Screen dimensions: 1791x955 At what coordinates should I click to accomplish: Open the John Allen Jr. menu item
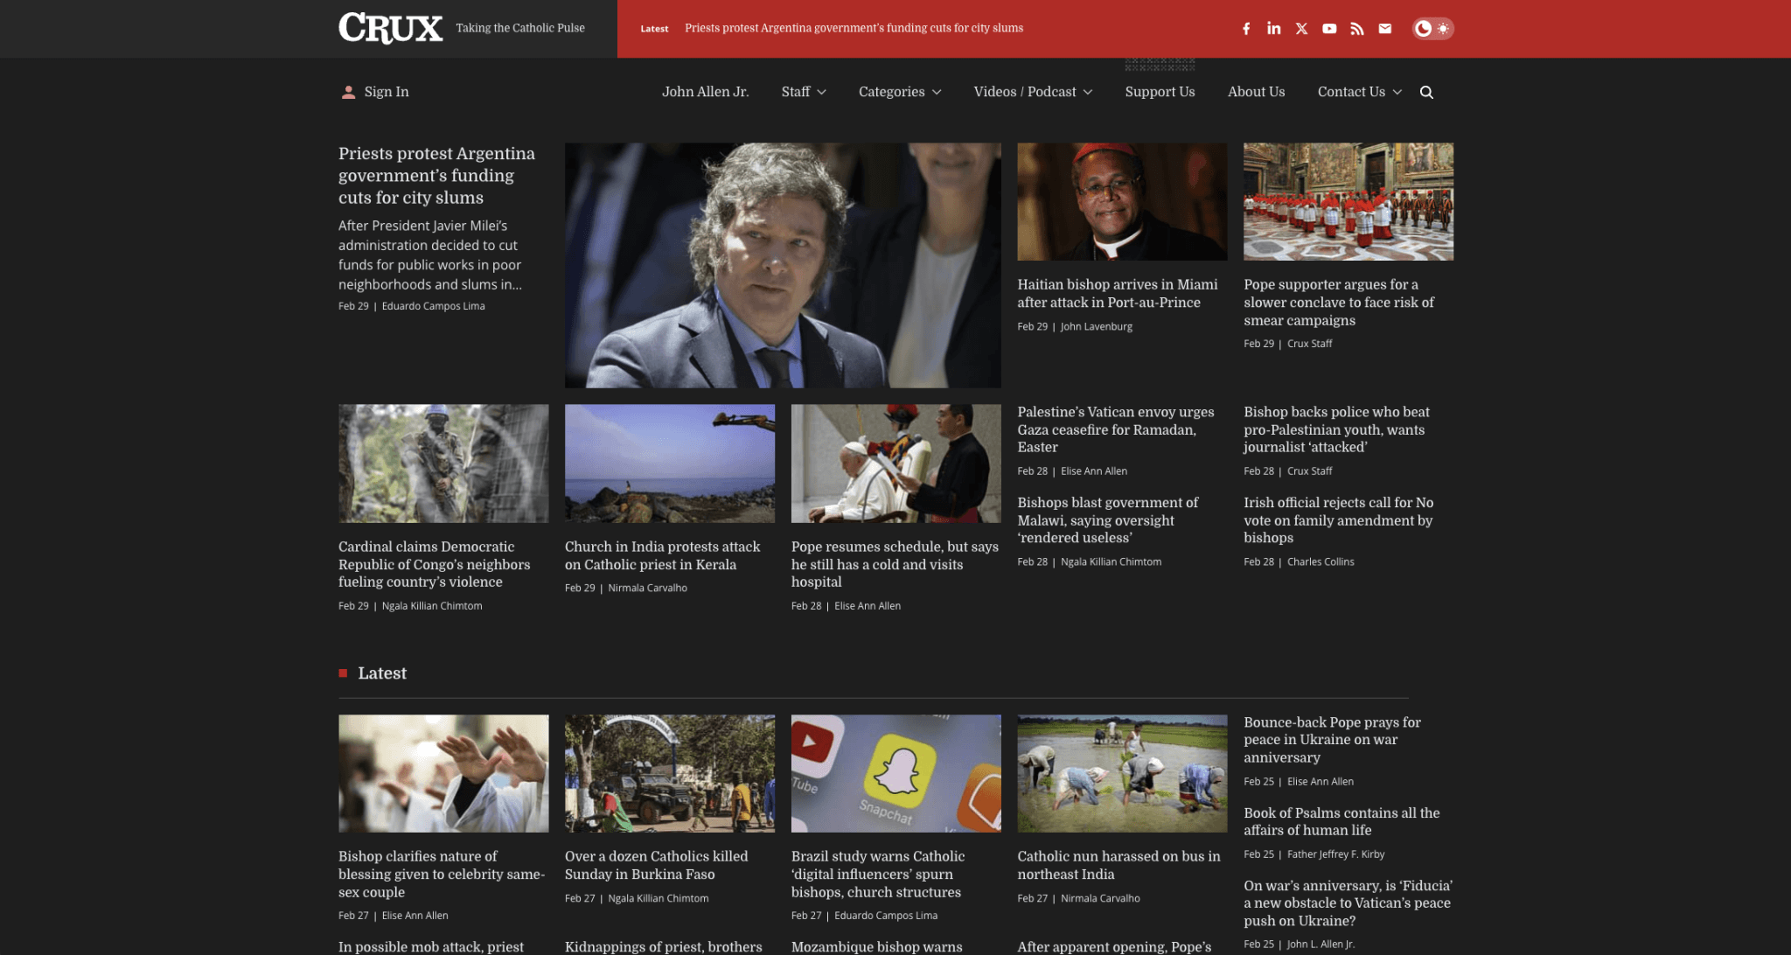[705, 92]
